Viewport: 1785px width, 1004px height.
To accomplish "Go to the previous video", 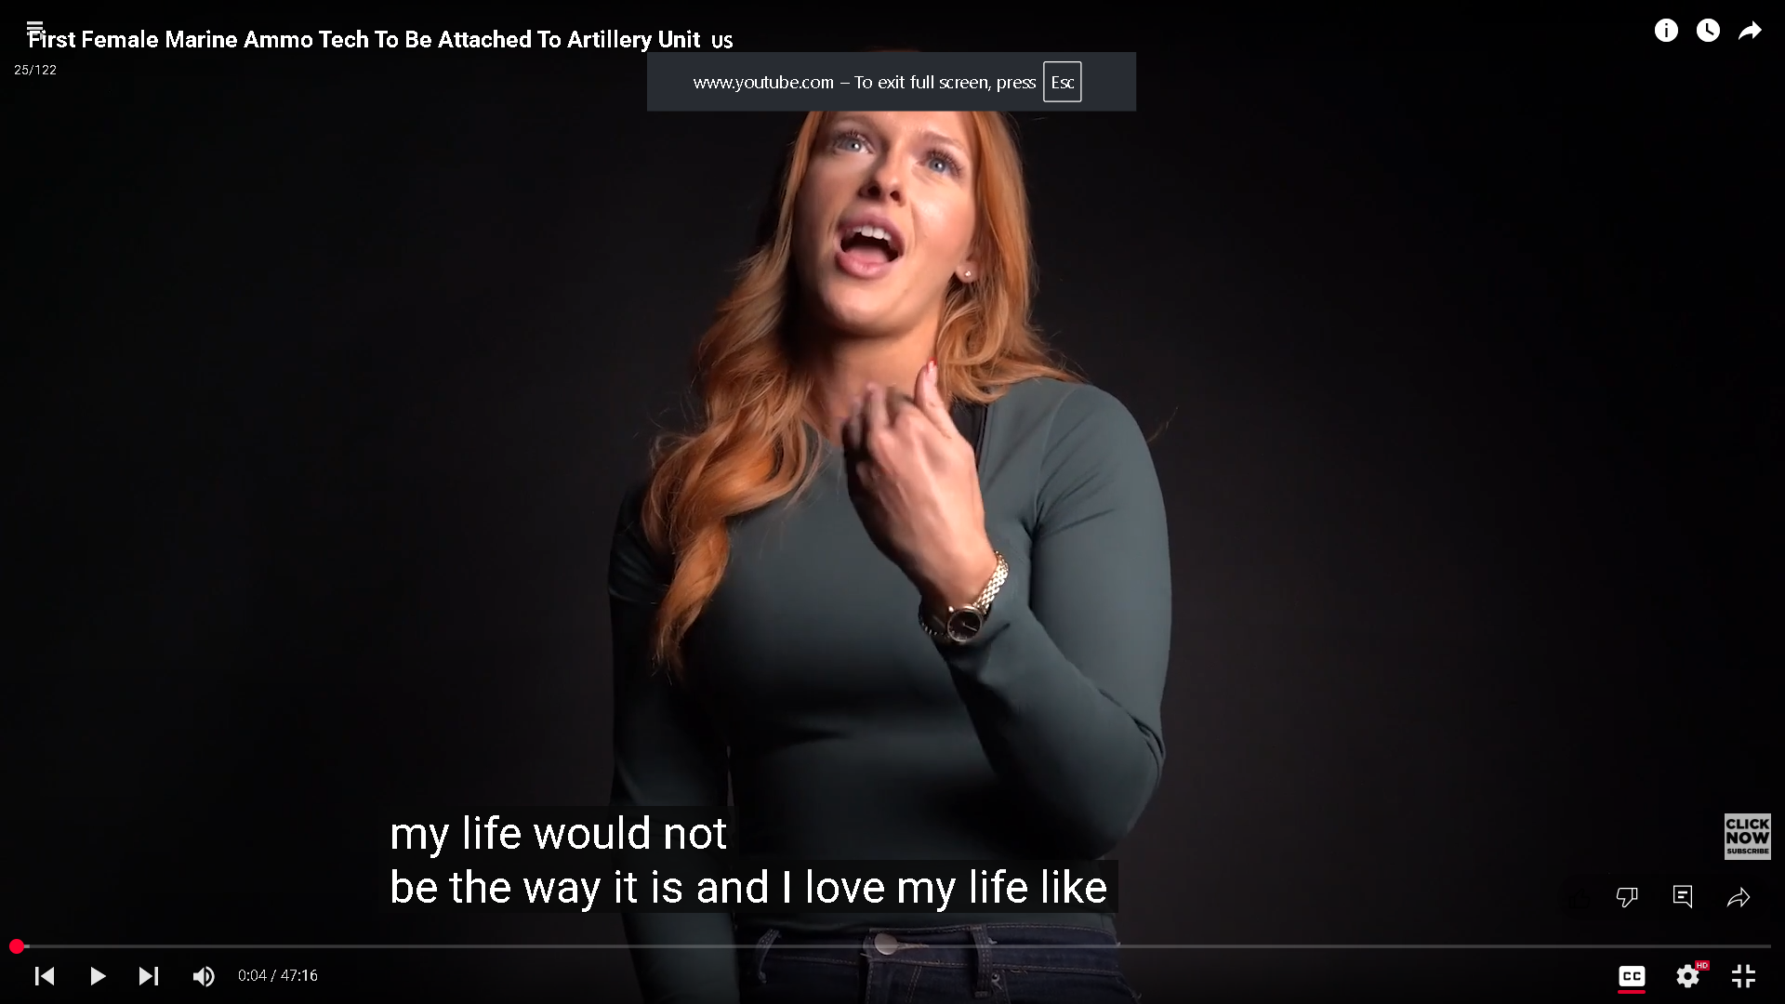I will pyautogui.click(x=45, y=976).
